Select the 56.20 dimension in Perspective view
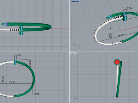Image resolution: width=138 pixels, height=103 pixels. click(x=110, y=35)
